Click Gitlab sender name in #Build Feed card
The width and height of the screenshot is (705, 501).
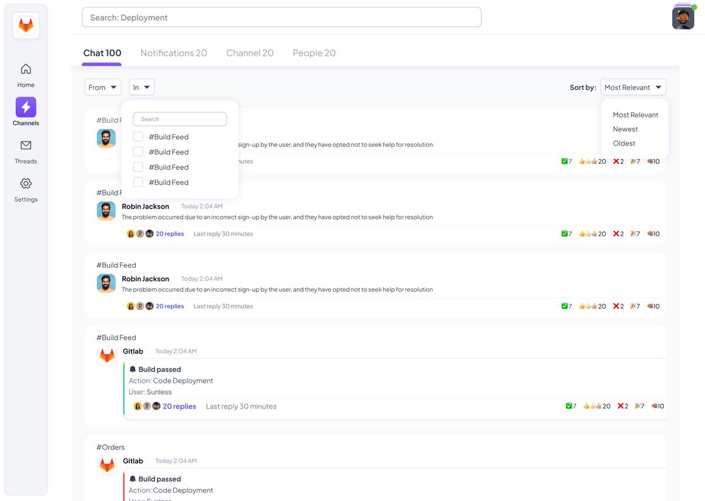[133, 351]
